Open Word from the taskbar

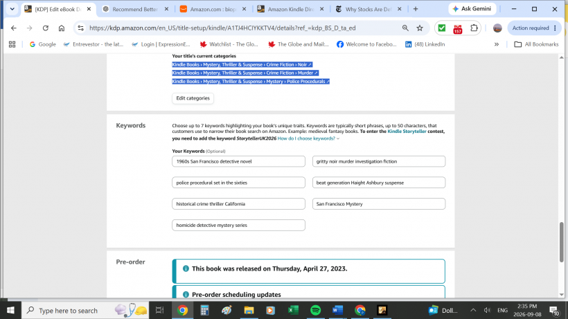337,310
